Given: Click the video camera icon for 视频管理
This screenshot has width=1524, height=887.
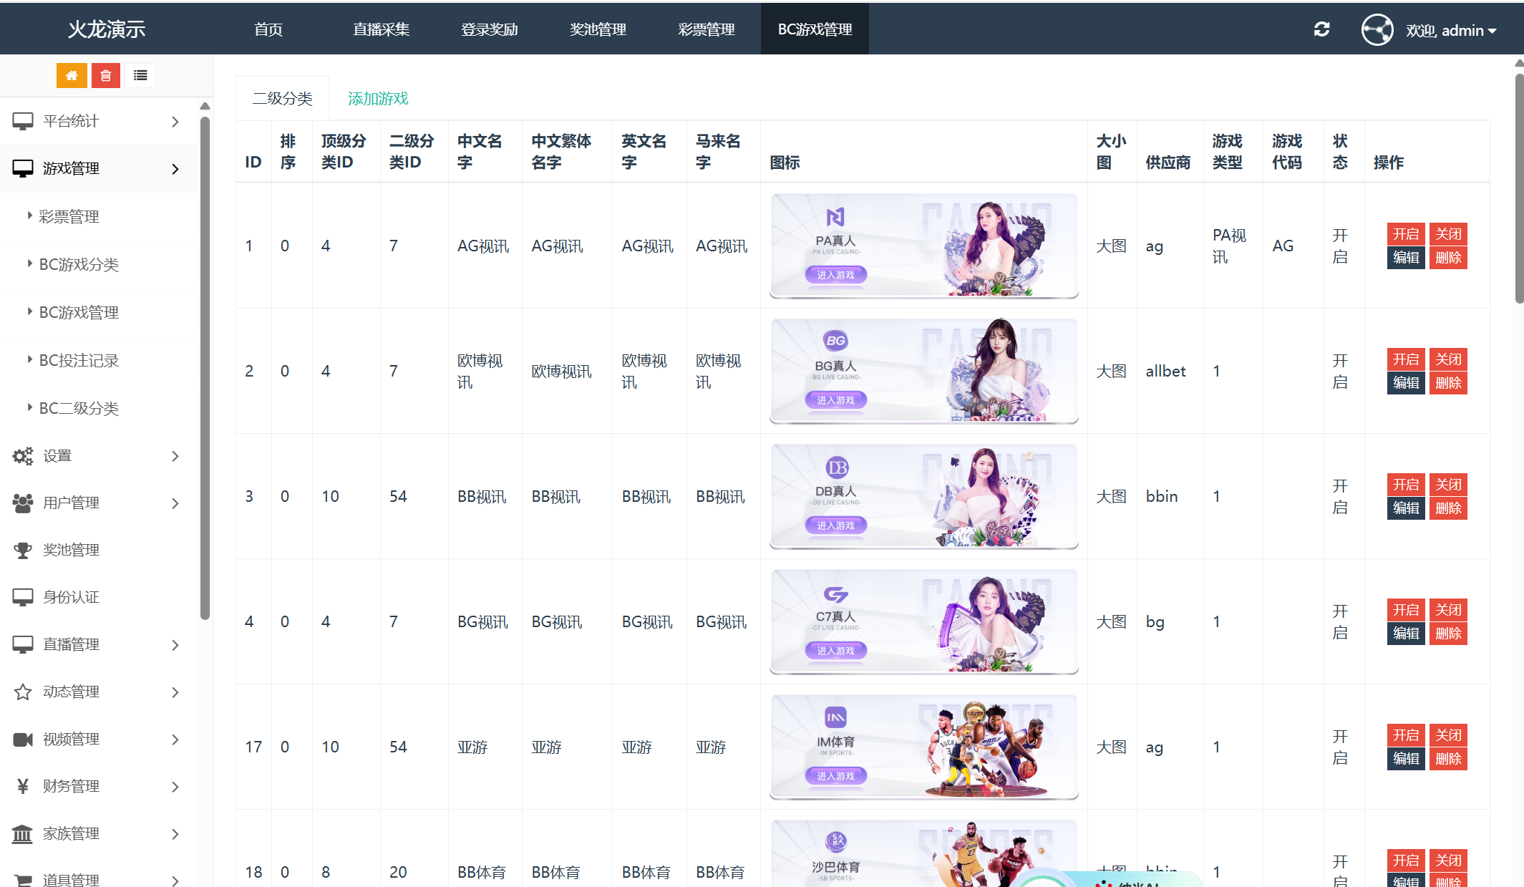Looking at the screenshot, I should 23,739.
